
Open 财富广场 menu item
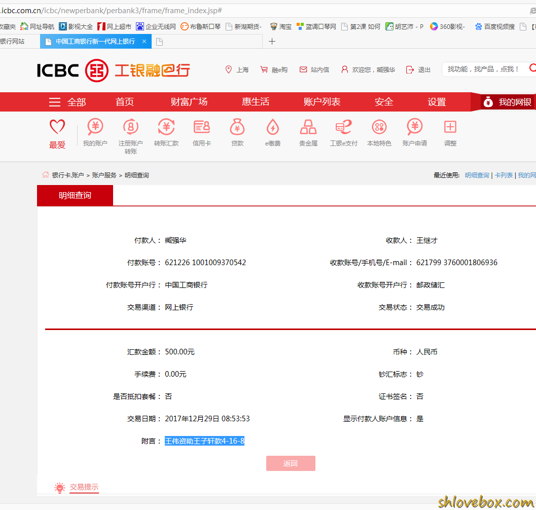[x=189, y=102]
